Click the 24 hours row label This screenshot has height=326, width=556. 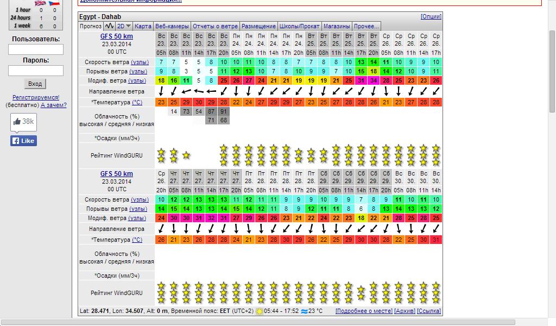tap(20, 18)
